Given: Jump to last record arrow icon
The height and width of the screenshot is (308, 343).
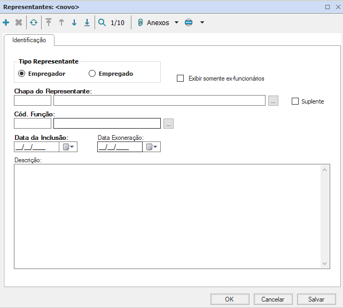Looking at the screenshot, I should [87, 23].
